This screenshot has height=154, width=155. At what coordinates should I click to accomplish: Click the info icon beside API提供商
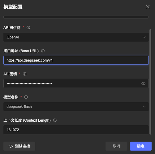tap(28, 27)
